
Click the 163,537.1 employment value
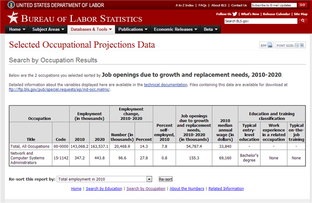point(99,146)
